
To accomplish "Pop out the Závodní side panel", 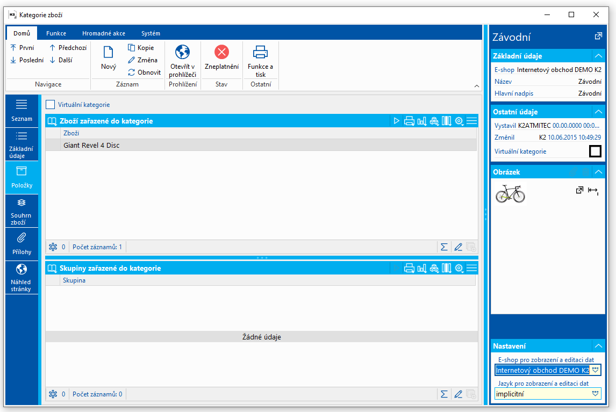I will point(598,36).
